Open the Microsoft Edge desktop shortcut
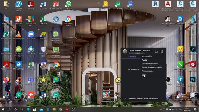Screen dimensions: 199x112 tap(19, 65)
